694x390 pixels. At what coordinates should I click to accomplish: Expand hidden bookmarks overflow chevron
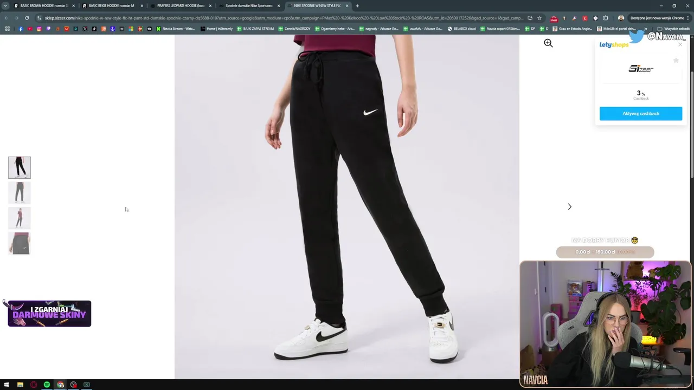[645, 29]
